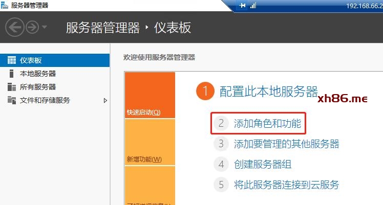383x205 pixels.
Task: Expand the 文件和存储服务 arrow
Action: (105, 100)
